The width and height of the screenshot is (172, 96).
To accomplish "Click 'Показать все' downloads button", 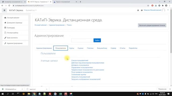I will tap(162, 89).
